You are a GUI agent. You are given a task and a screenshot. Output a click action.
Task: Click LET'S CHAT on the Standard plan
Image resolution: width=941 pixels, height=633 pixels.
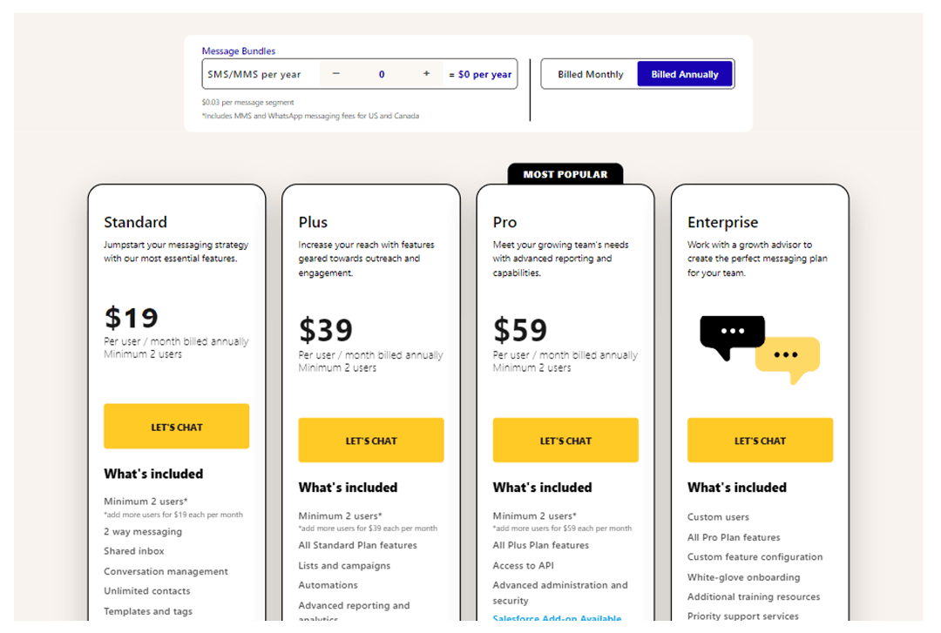[176, 426]
